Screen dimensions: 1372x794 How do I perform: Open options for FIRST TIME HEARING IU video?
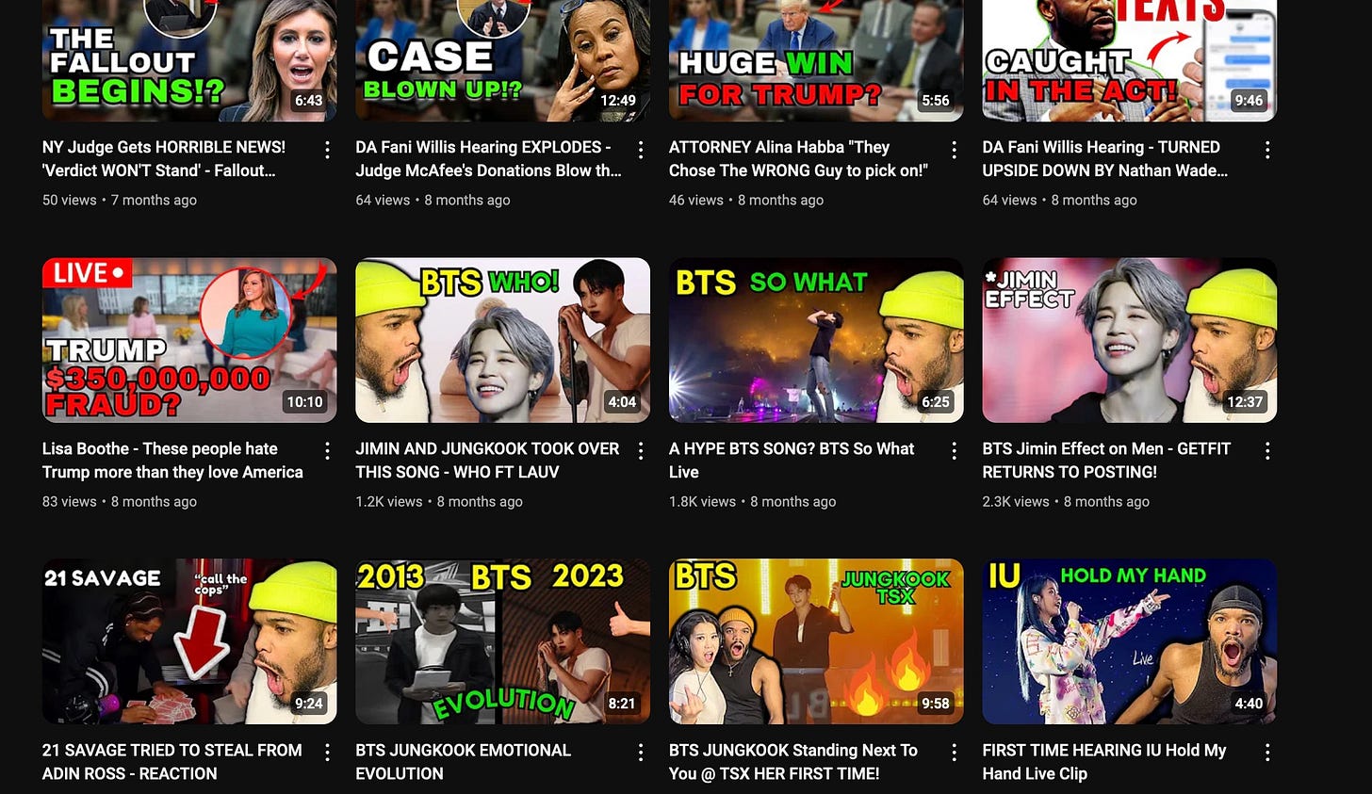coord(1267,753)
